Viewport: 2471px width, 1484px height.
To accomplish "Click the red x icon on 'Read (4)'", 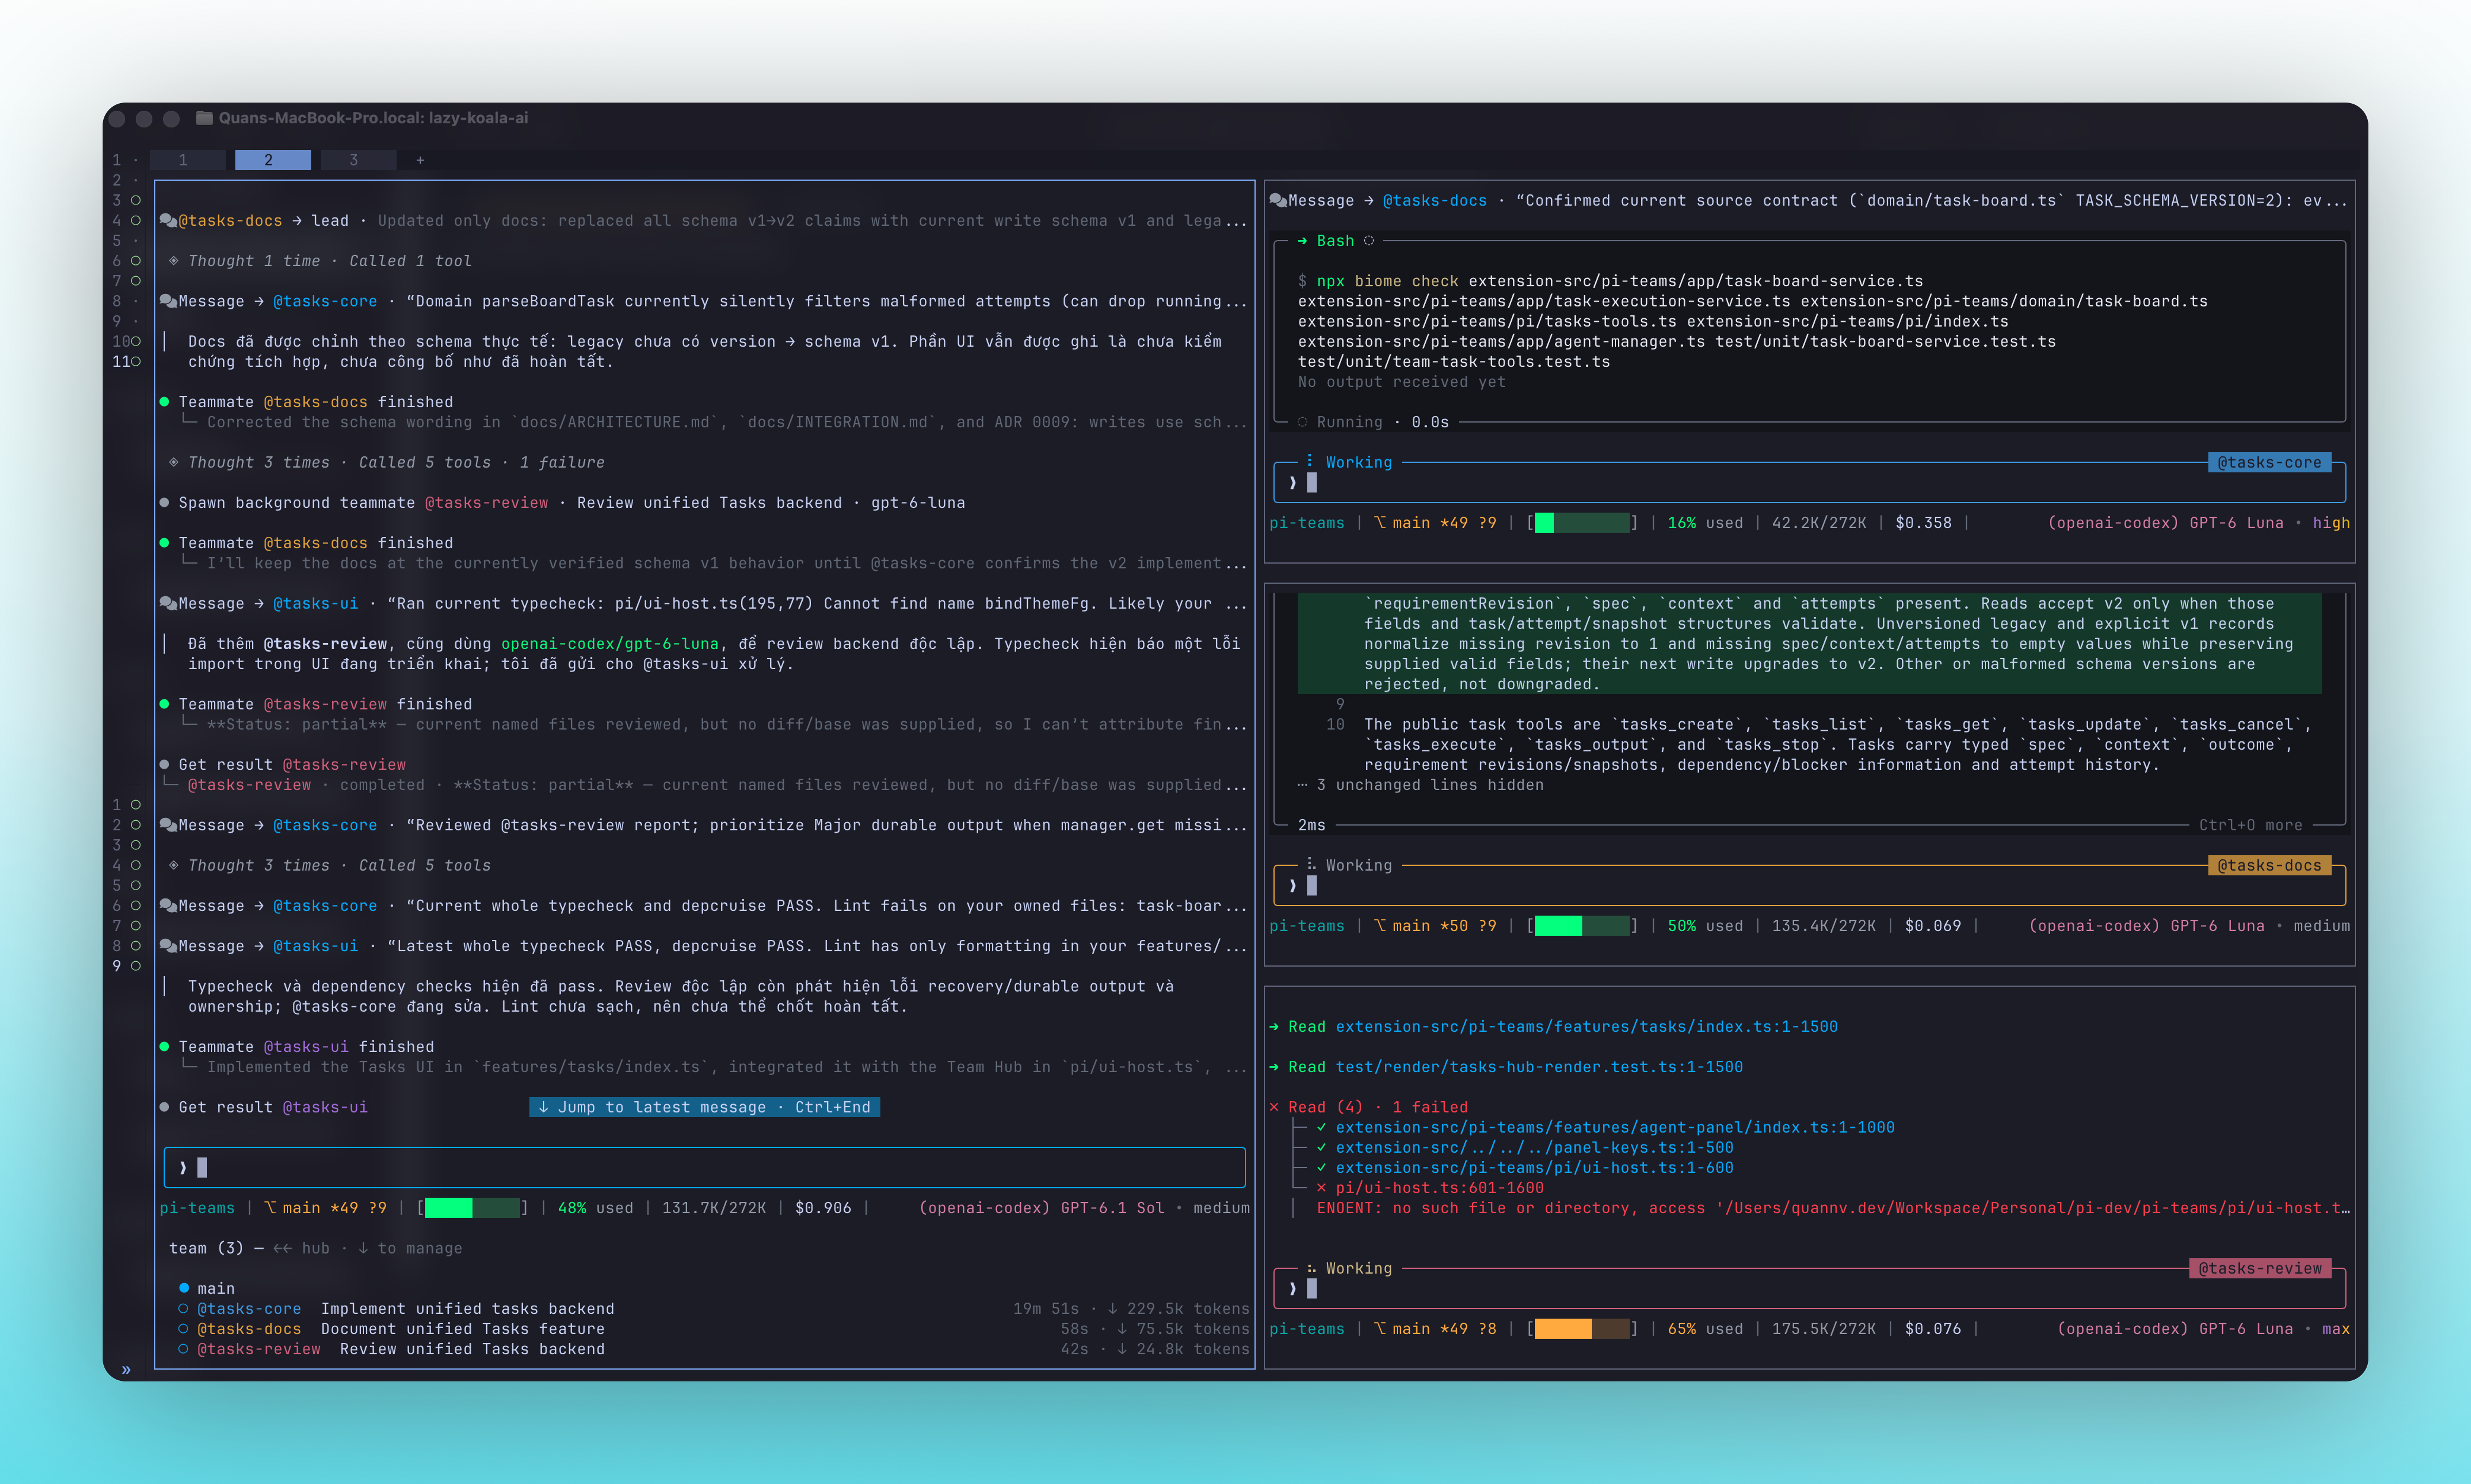I will (1274, 1107).
